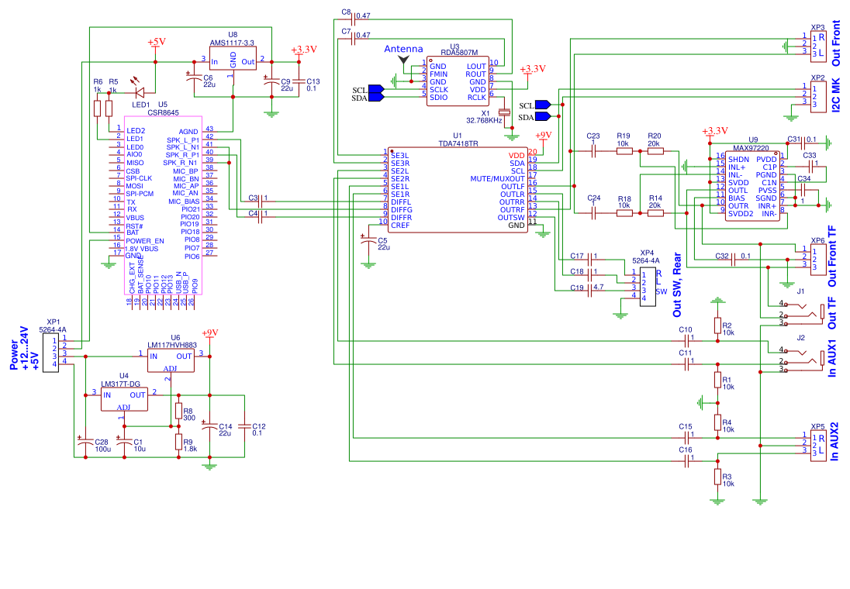Click the LED1 diode symbol
The height and width of the screenshot is (589, 850).
point(139,93)
